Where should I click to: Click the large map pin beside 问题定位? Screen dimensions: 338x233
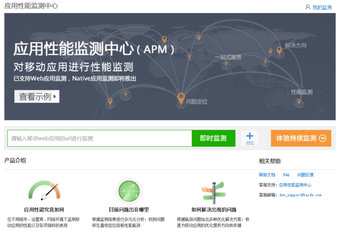(x=181, y=98)
